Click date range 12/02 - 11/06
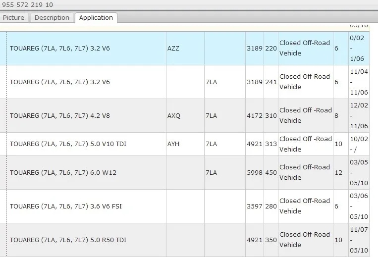 (359, 115)
